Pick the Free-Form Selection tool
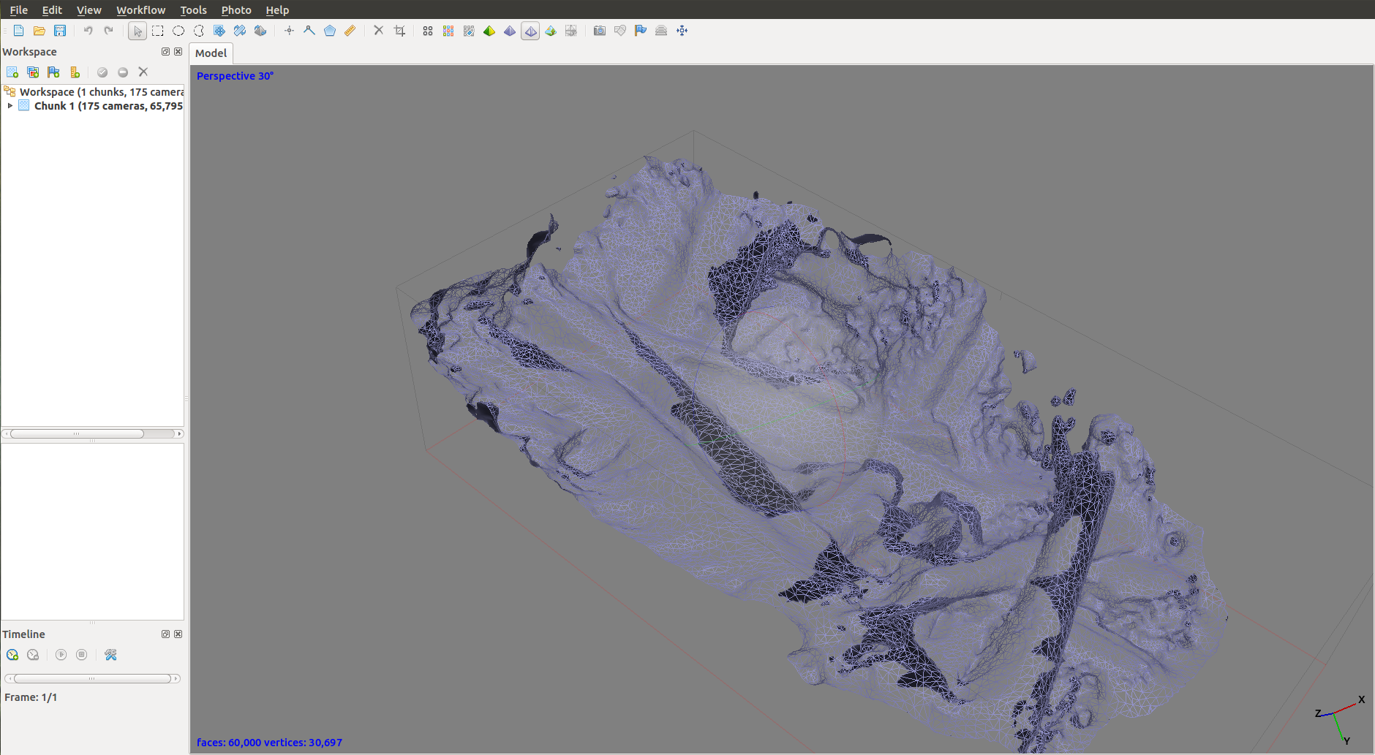Viewport: 1375px width, 755px height. click(199, 31)
